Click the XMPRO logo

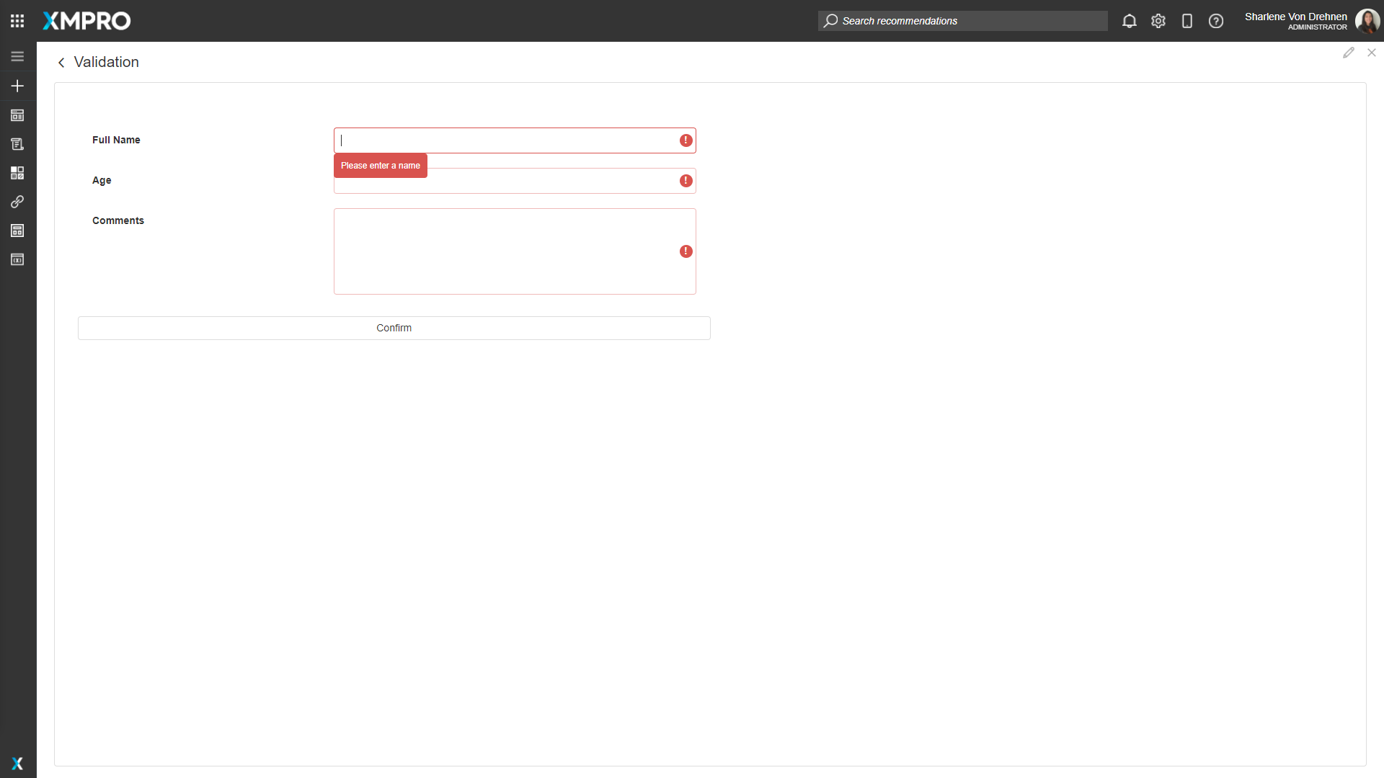click(x=86, y=21)
